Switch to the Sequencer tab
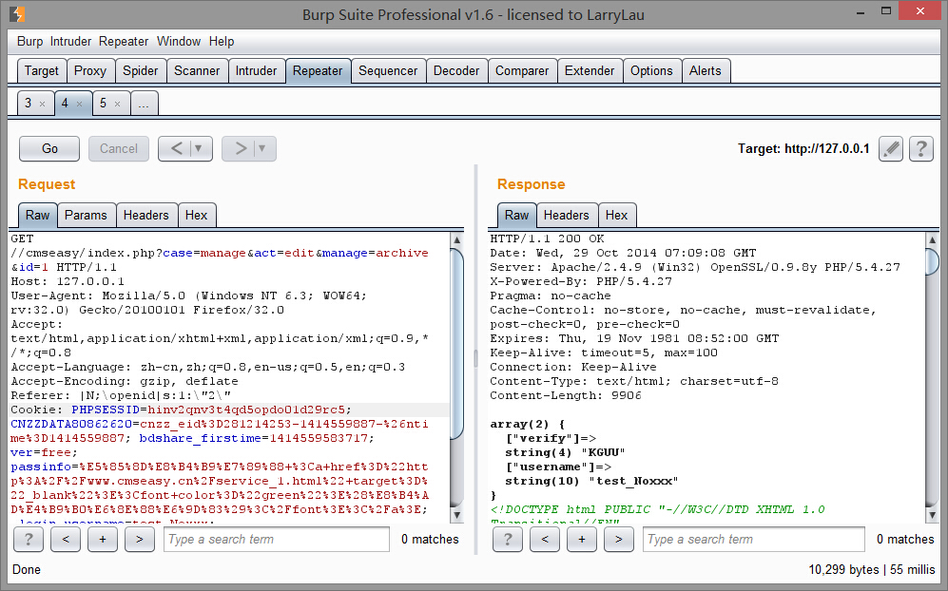The width and height of the screenshot is (948, 591). [x=388, y=70]
